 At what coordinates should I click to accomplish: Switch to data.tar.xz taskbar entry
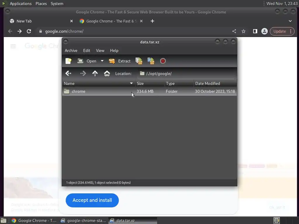[133, 220]
